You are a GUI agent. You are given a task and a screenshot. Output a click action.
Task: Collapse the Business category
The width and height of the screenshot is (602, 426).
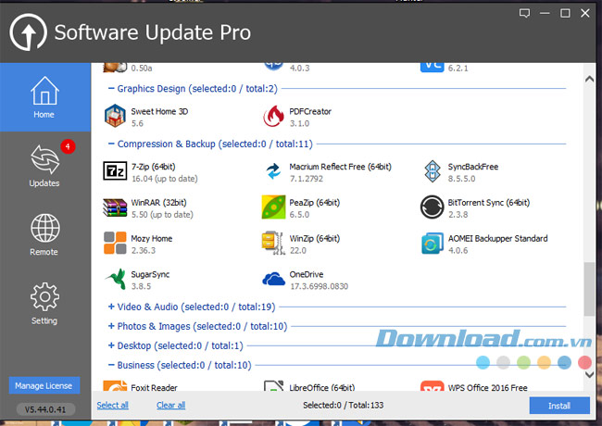click(x=111, y=365)
